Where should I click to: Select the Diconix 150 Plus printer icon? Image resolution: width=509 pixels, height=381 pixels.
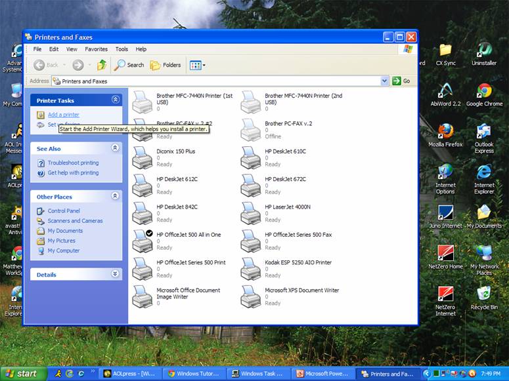(x=142, y=157)
